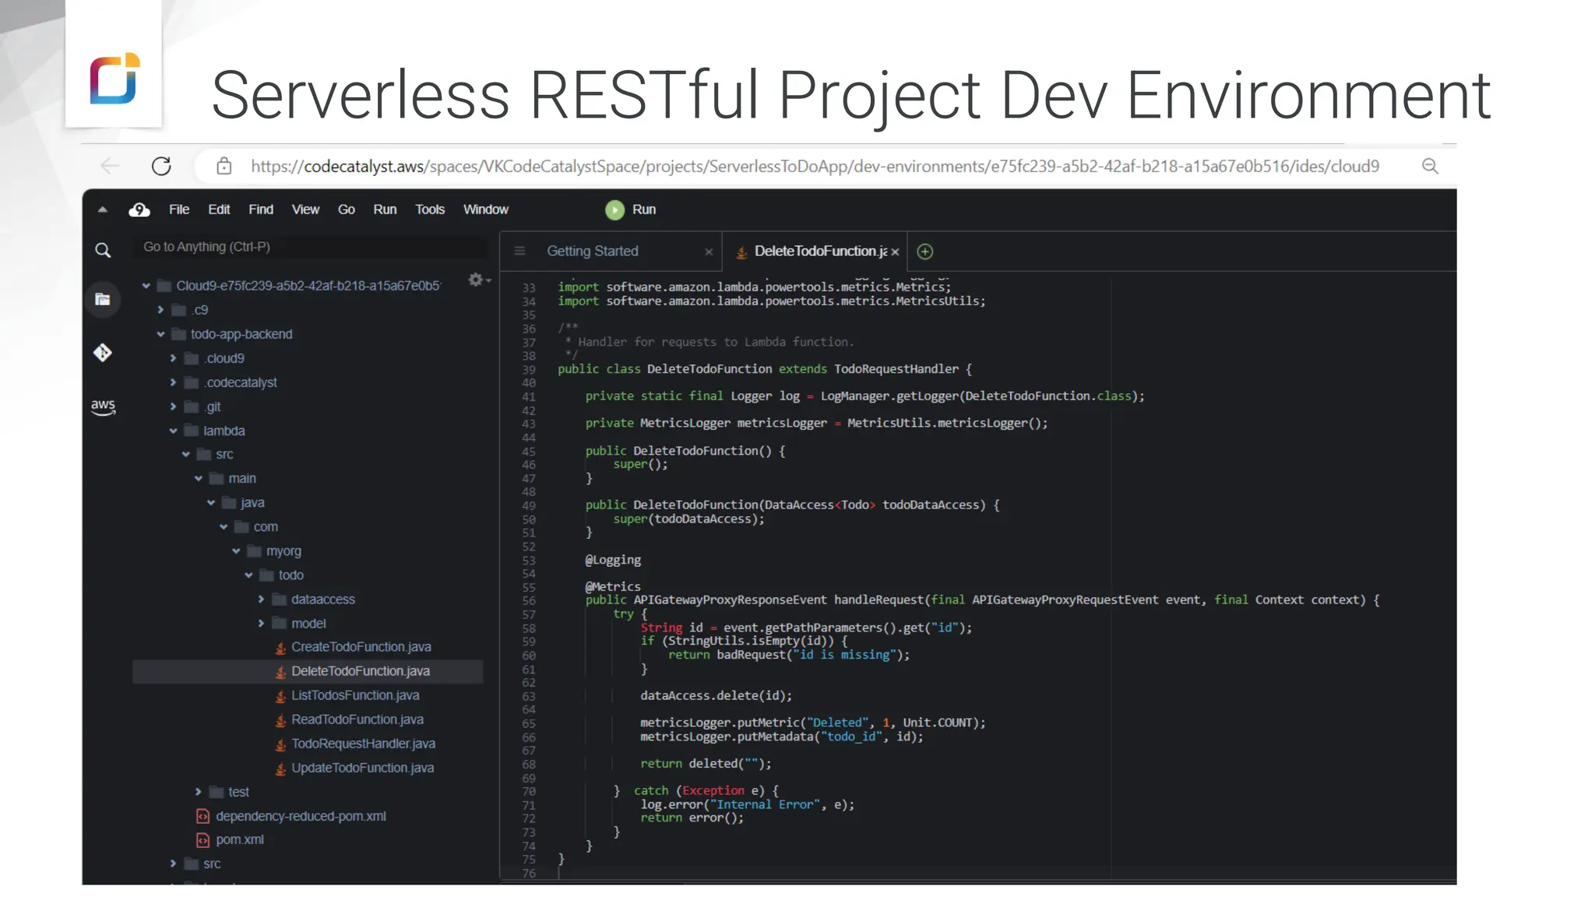This screenshot has width=1595, height=897.
Task: Open the Source Control git panel
Action: point(103,353)
